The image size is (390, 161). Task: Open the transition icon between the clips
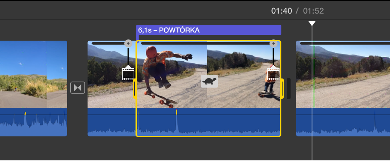coord(78,88)
